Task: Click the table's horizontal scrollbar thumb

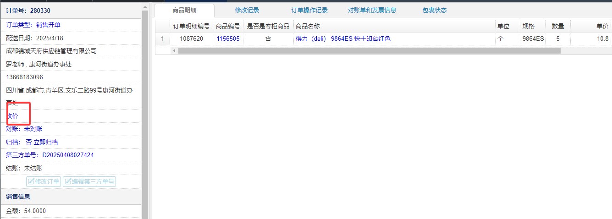Action: 369,50
